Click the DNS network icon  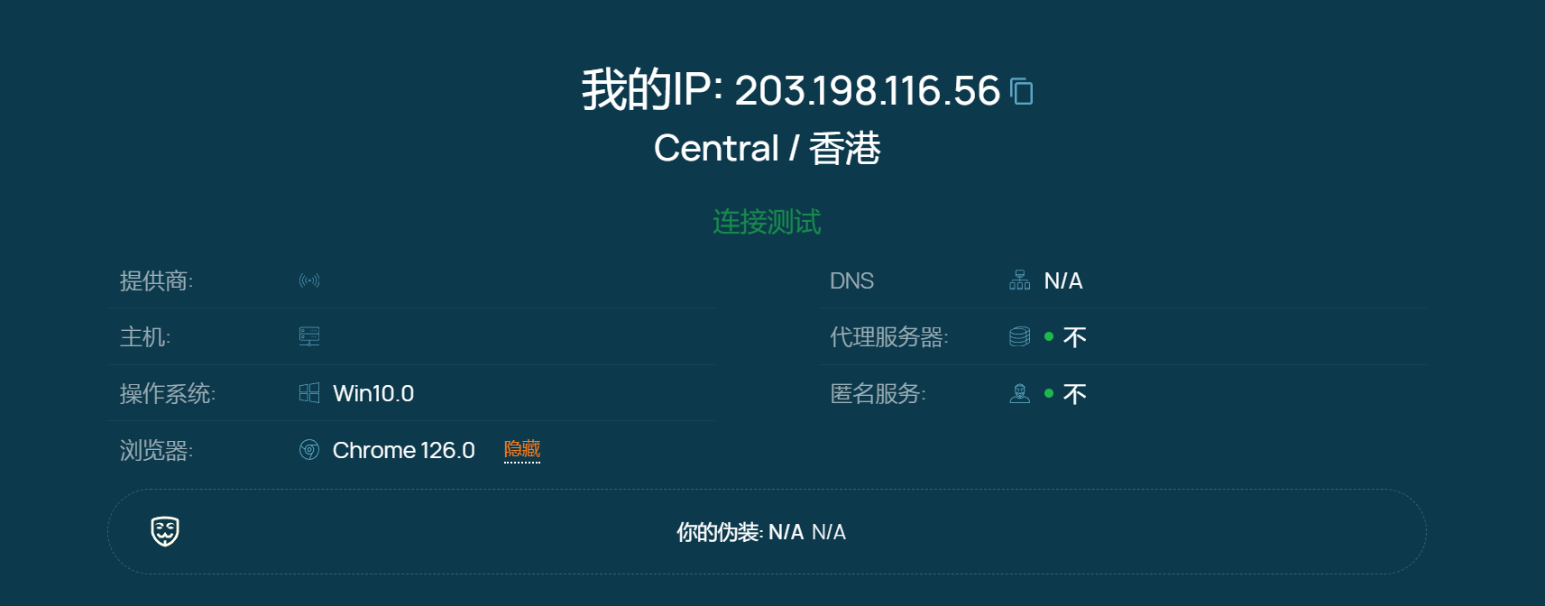pyautogui.click(x=1020, y=280)
